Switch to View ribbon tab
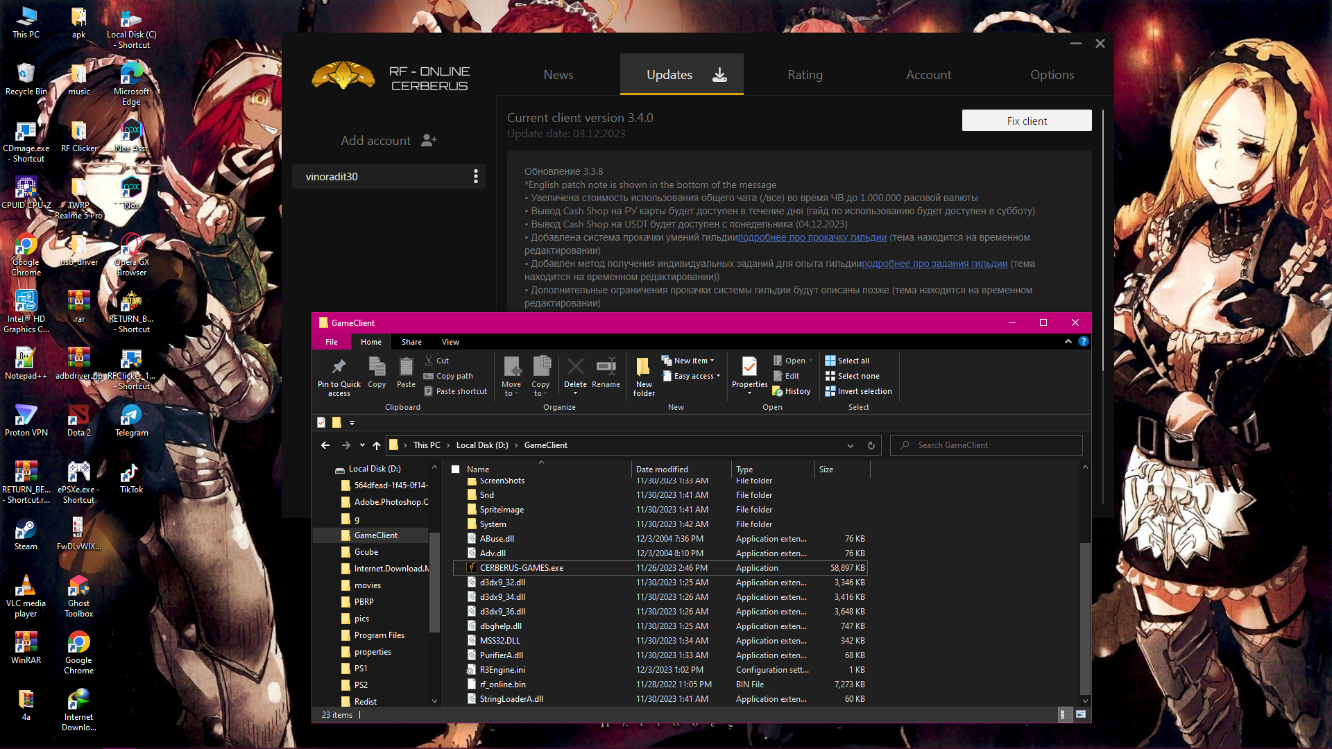 pos(450,342)
